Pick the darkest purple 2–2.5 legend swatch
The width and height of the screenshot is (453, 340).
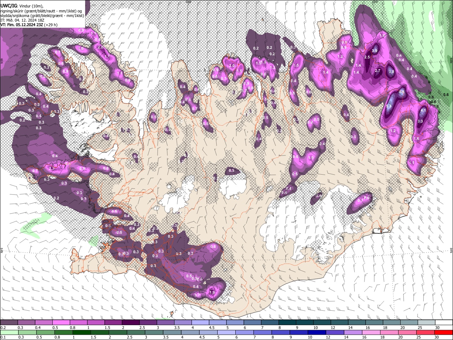point(131,323)
